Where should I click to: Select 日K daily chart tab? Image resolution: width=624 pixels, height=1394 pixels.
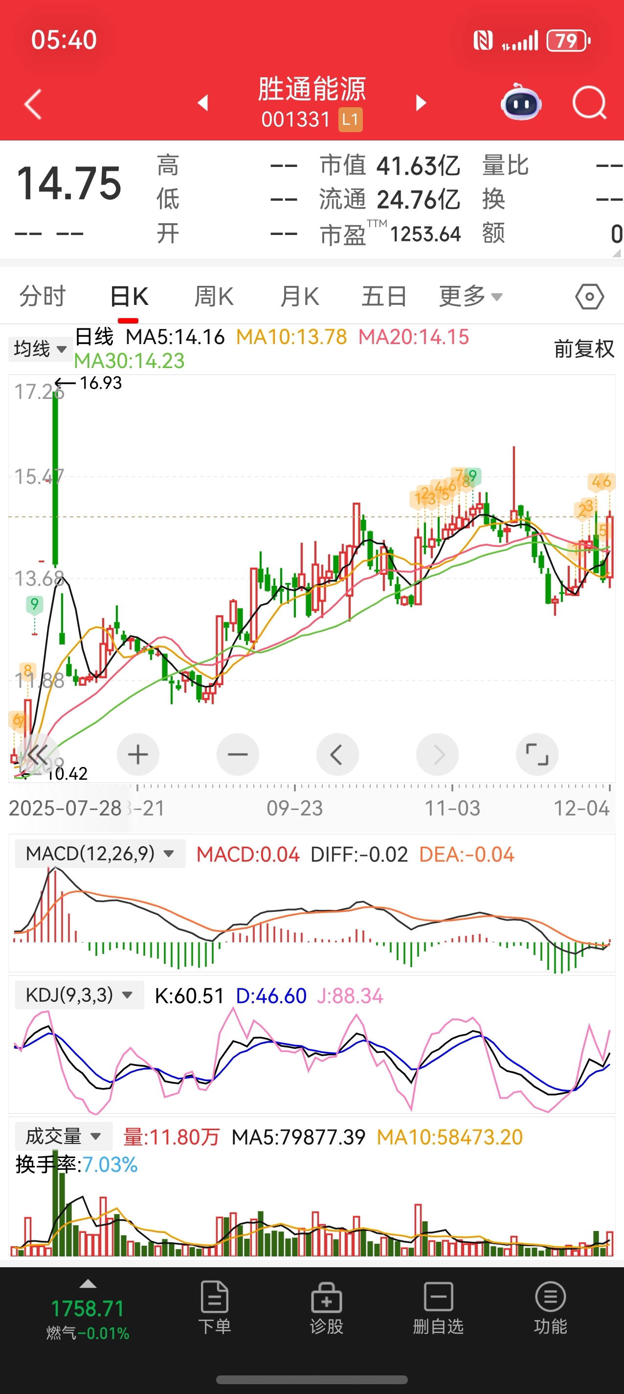click(x=129, y=297)
